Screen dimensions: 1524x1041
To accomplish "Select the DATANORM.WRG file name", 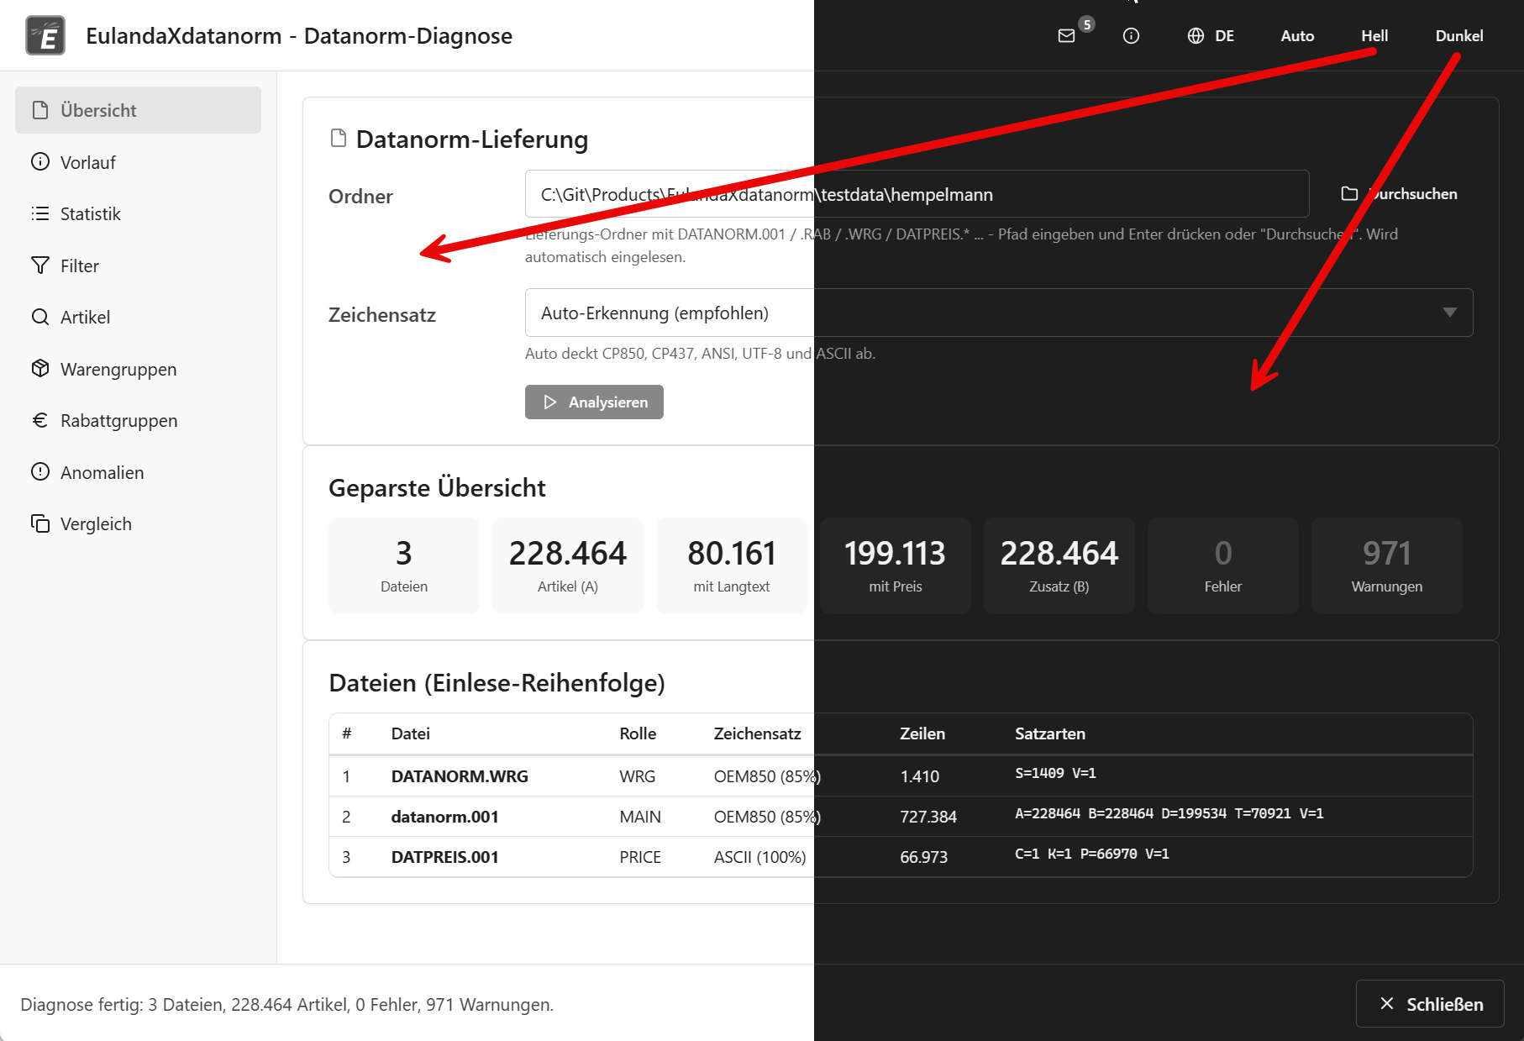I will click(460, 776).
